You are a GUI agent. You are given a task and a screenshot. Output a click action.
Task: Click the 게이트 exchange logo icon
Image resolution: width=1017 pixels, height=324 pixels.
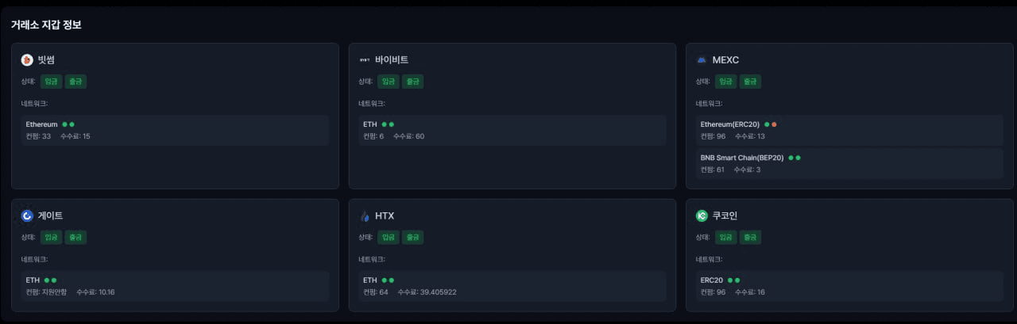[27, 215]
